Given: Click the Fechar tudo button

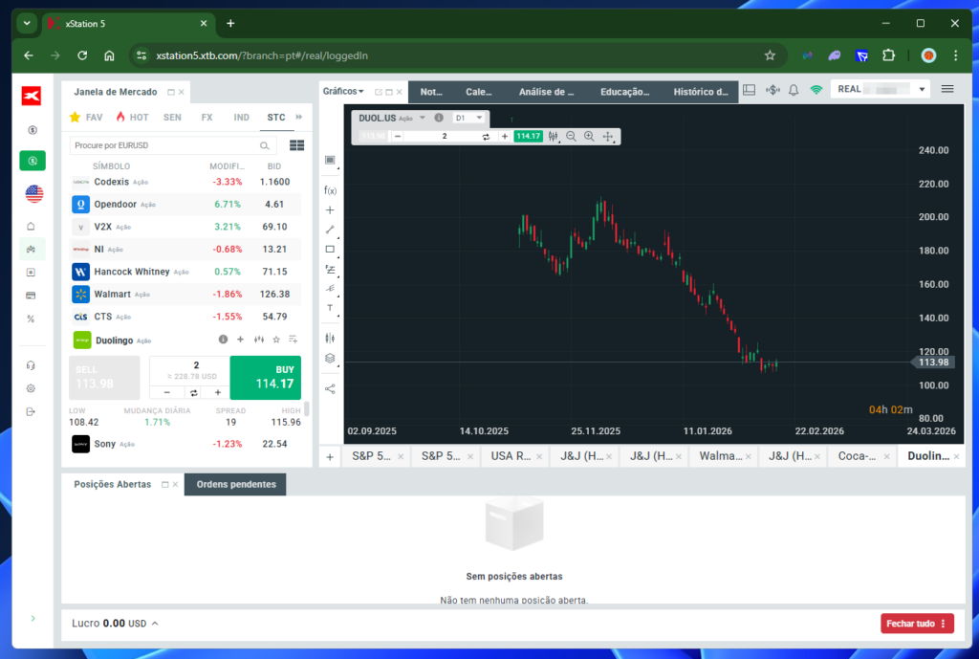Looking at the screenshot, I should [917, 624].
